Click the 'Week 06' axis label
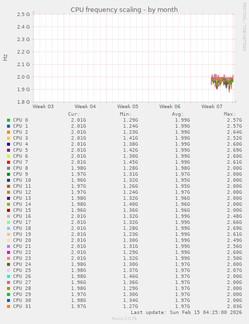Screen dimensions: 249x324 tap(170, 107)
